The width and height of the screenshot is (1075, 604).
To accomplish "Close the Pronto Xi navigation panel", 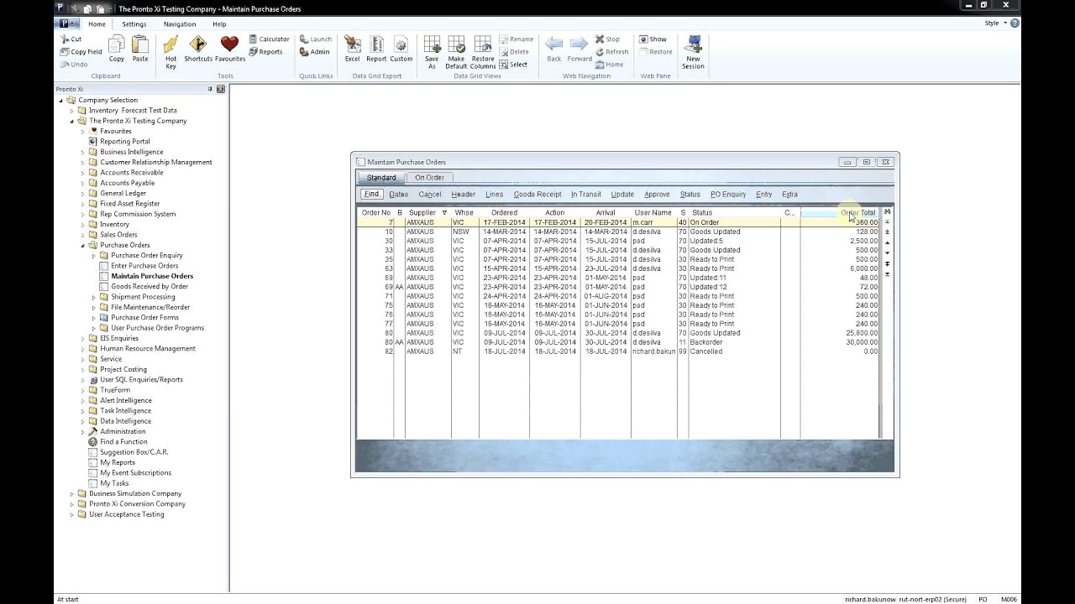I will click(221, 89).
